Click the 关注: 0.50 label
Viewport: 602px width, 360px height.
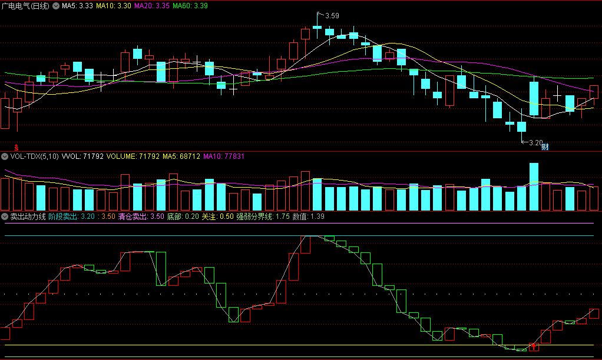pyautogui.click(x=218, y=216)
